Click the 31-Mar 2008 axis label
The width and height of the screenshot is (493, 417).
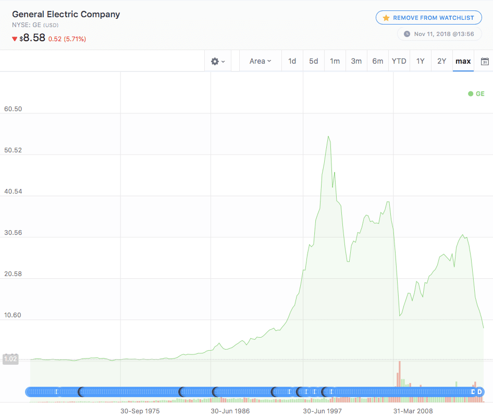pos(413,411)
